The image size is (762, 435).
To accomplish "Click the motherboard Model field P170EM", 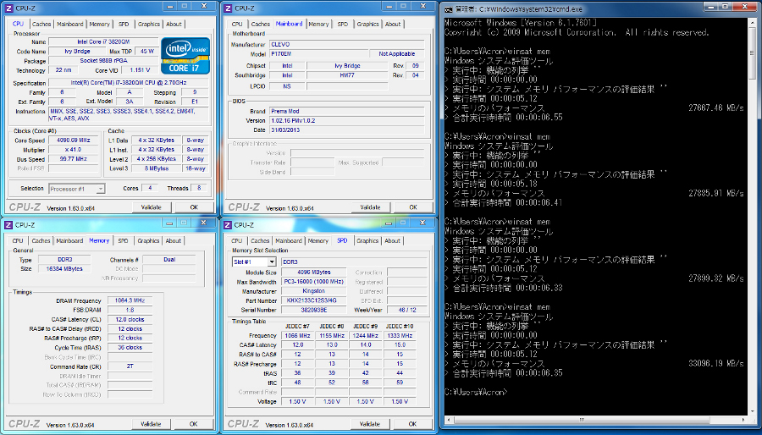I will coord(317,54).
